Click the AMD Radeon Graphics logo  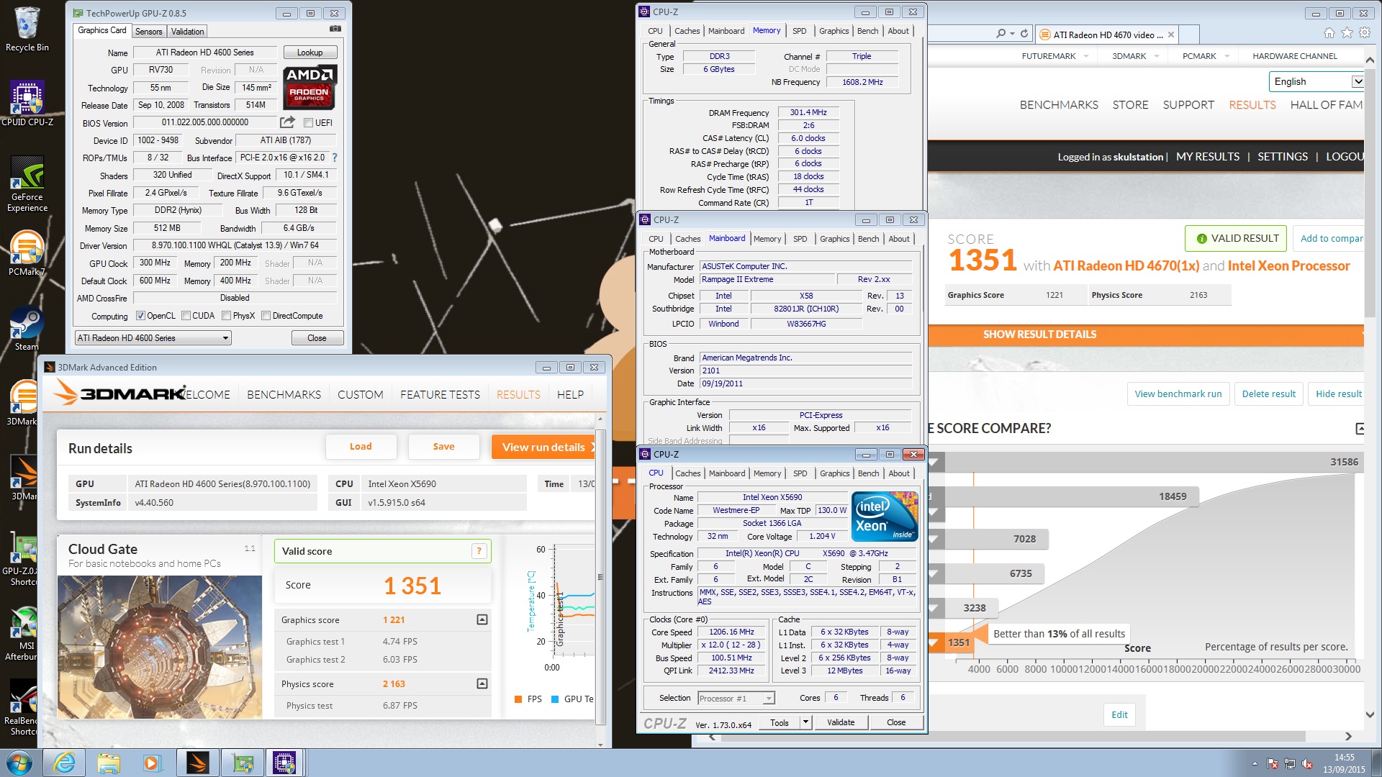click(310, 87)
